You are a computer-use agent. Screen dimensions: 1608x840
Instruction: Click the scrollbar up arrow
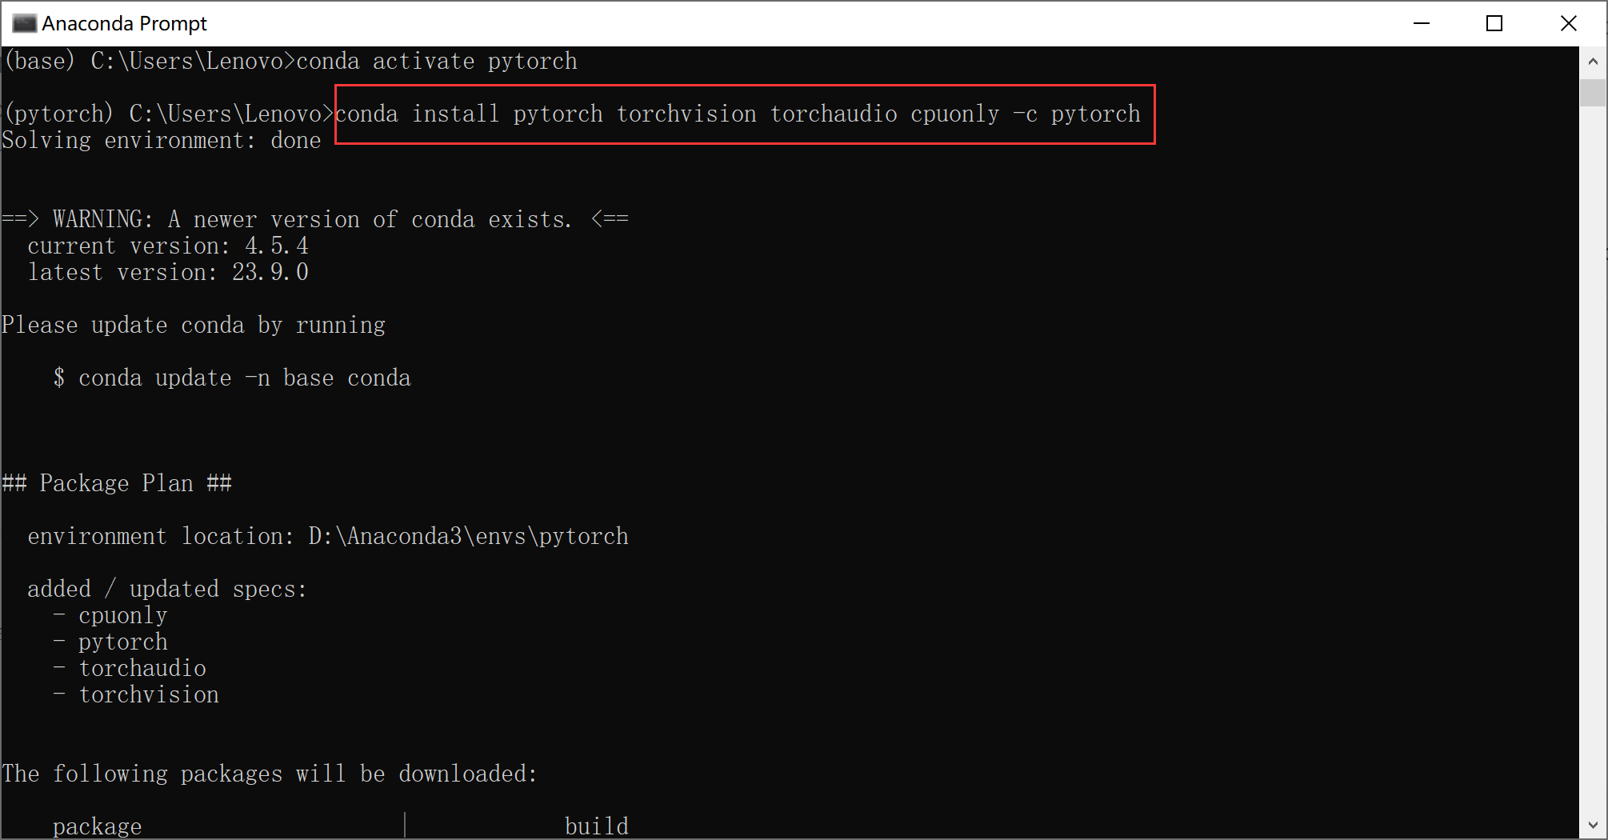click(1592, 61)
